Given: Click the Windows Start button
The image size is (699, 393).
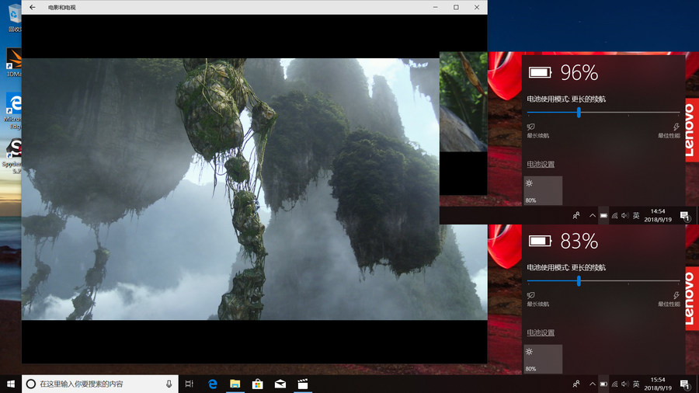Looking at the screenshot, I should pyautogui.click(x=11, y=384).
